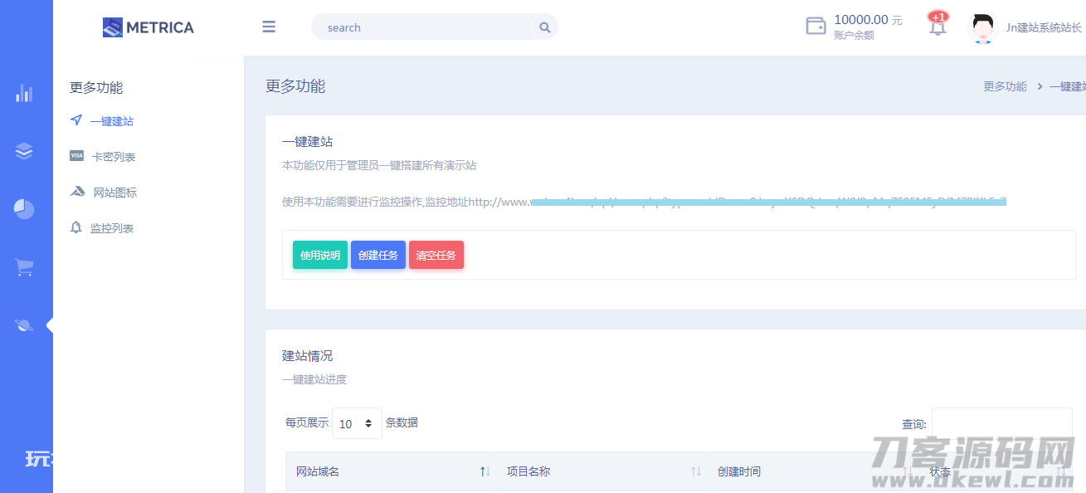Click the 建站情况 heading
This screenshot has height=493, width=1086.
[x=307, y=355]
